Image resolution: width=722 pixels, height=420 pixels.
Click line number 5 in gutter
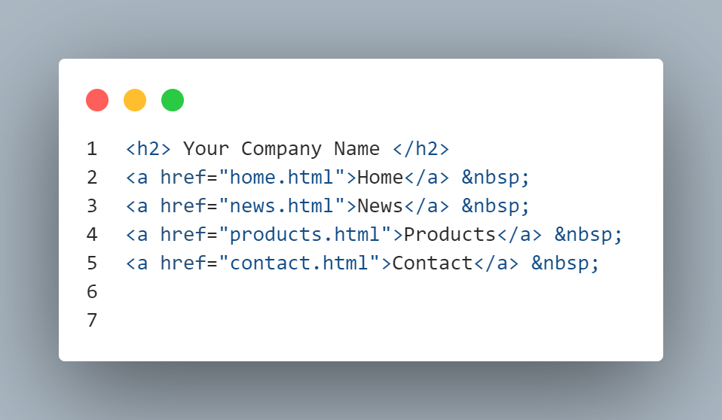[92, 263]
